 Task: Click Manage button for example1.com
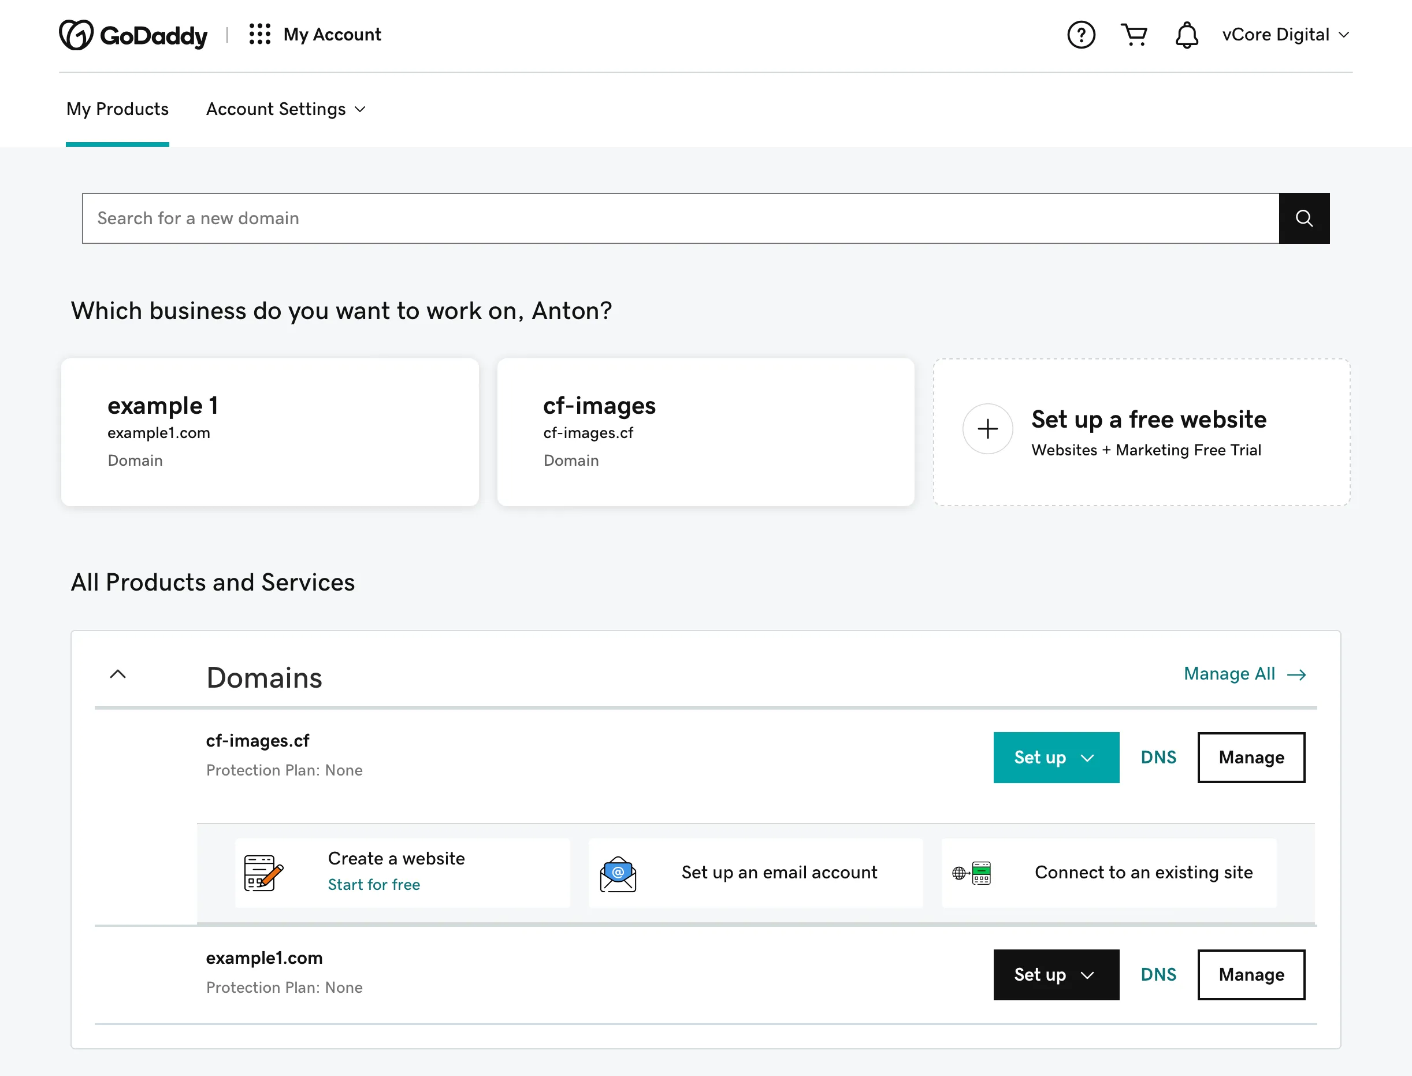[x=1251, y=974]
